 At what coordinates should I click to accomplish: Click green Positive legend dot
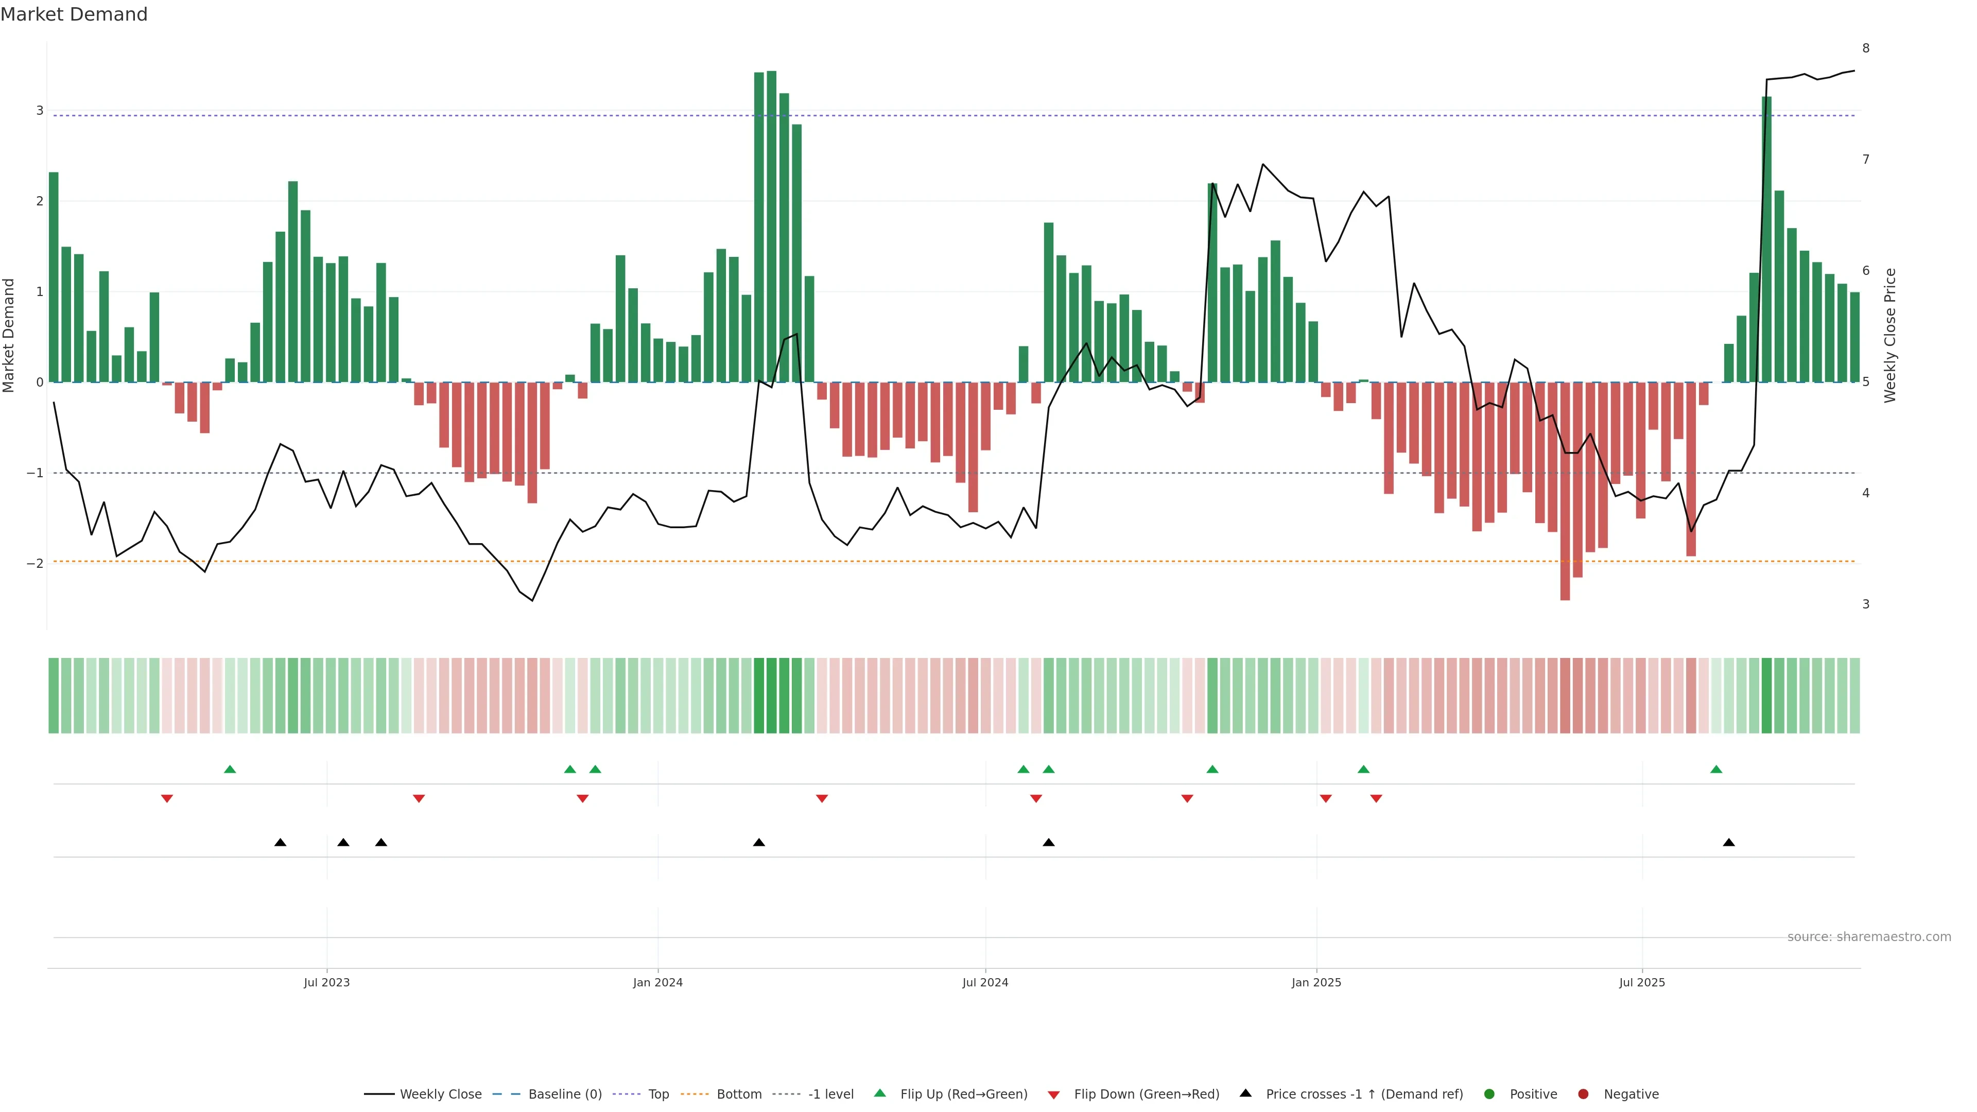(1489, 1093)
